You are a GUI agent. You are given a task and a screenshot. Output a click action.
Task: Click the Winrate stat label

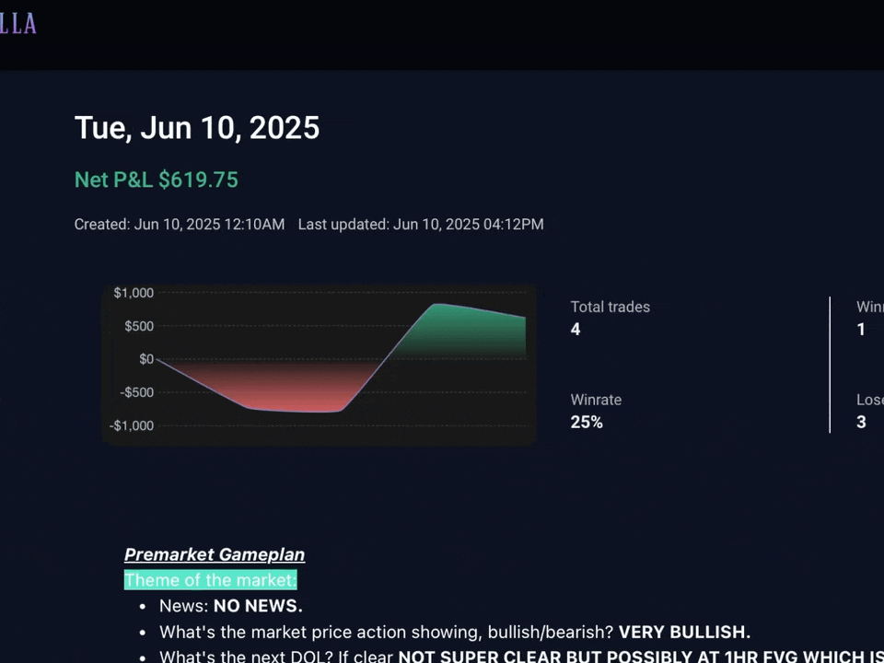coord(596,401)
